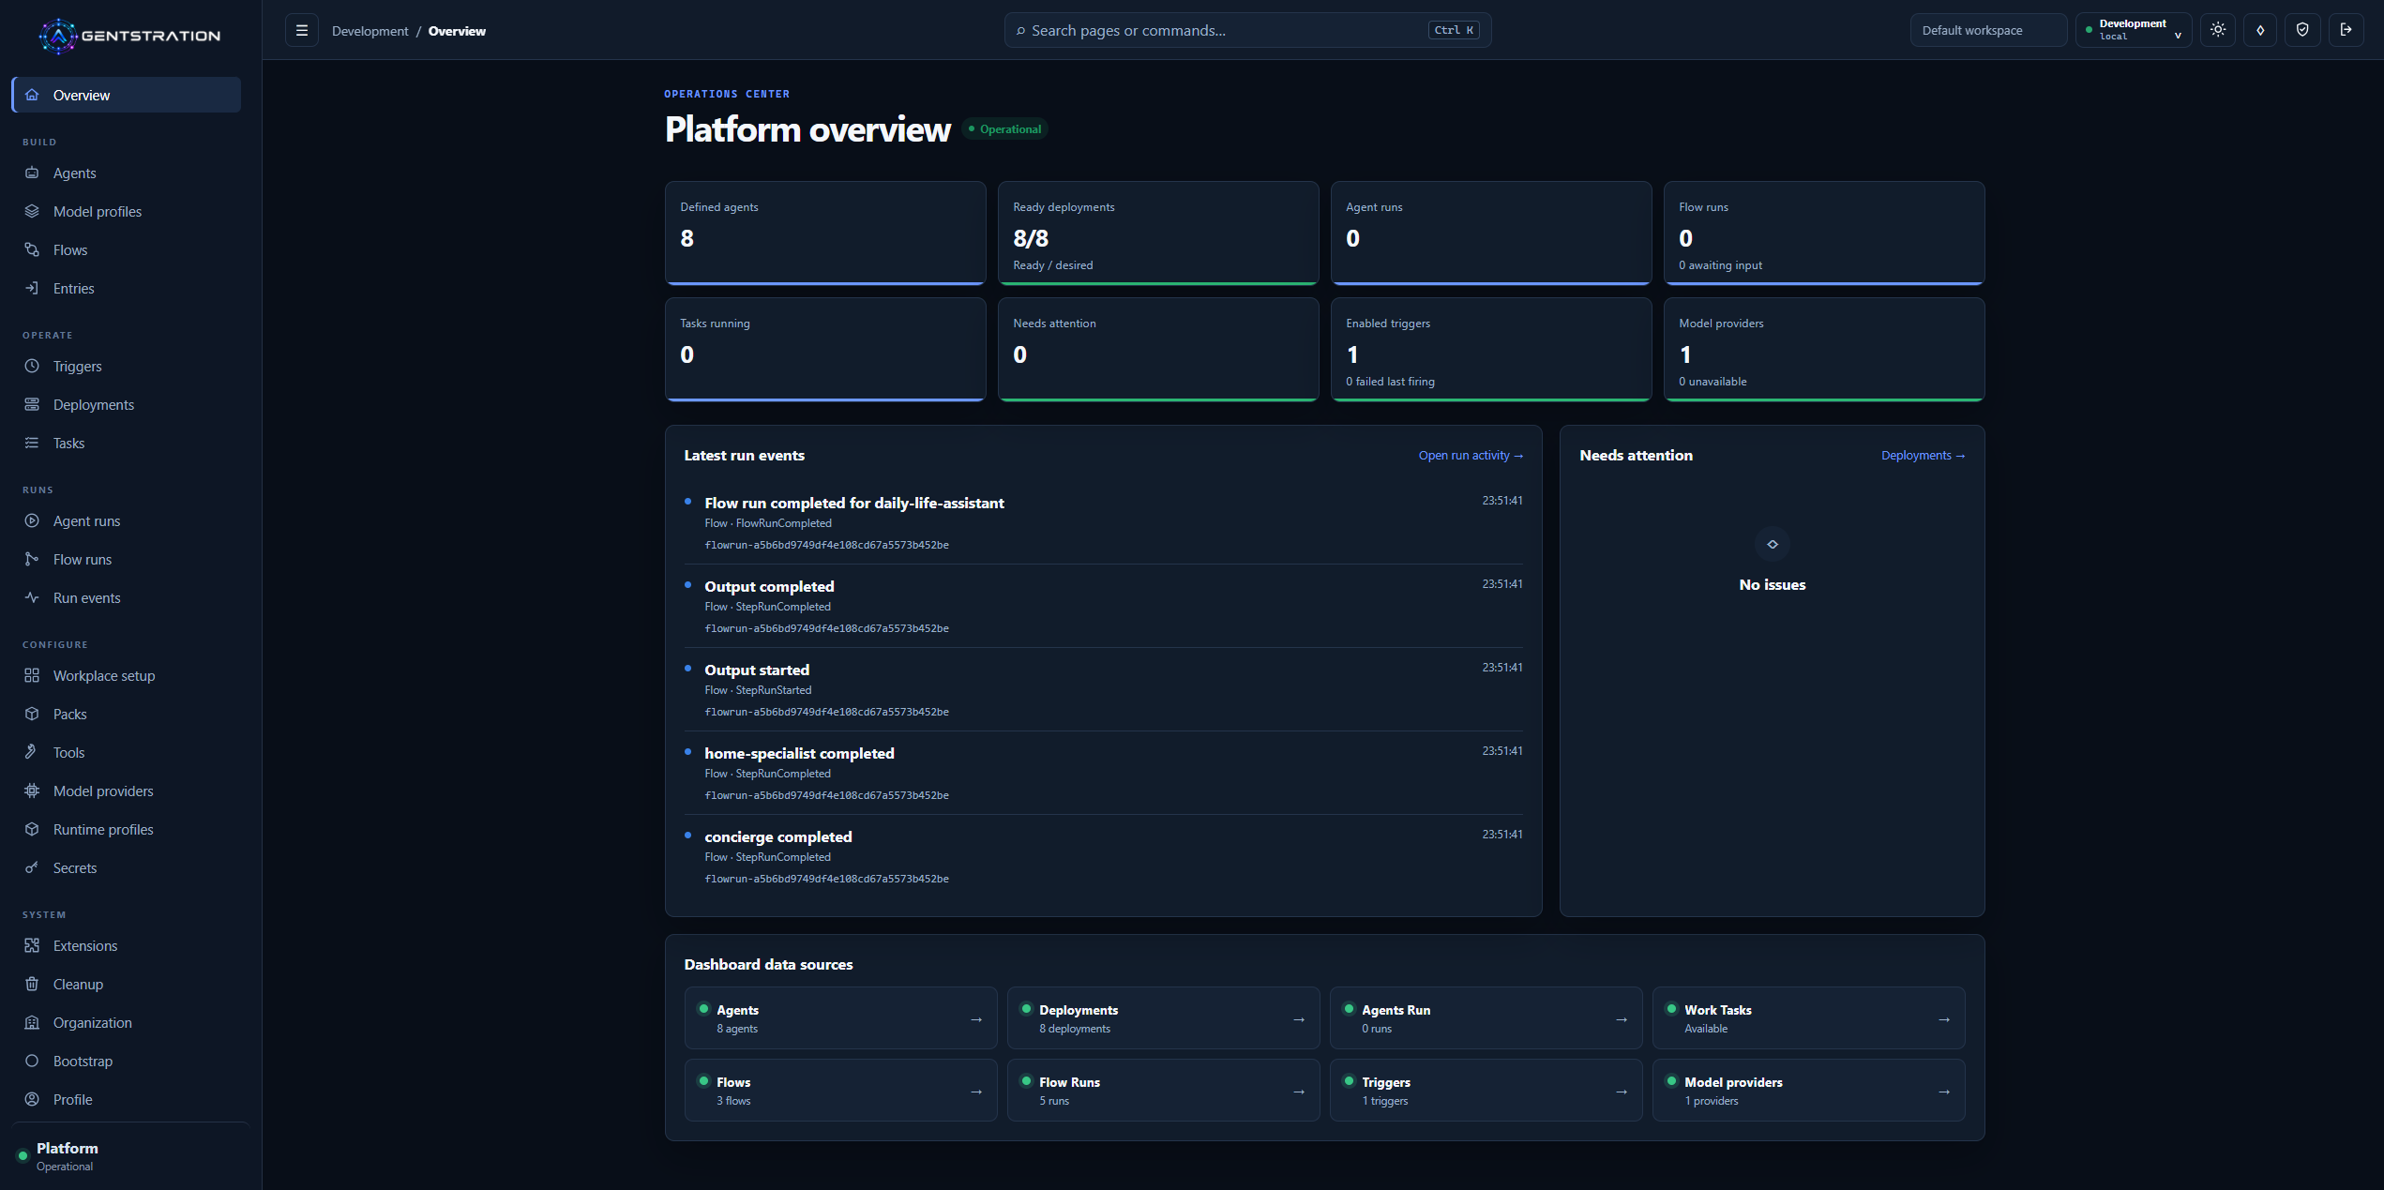Select Flow run completed for daily-life-assistant event
Image resolution: width=2384 pixels, height=1190 pixels.
(x=1104, y=522)
